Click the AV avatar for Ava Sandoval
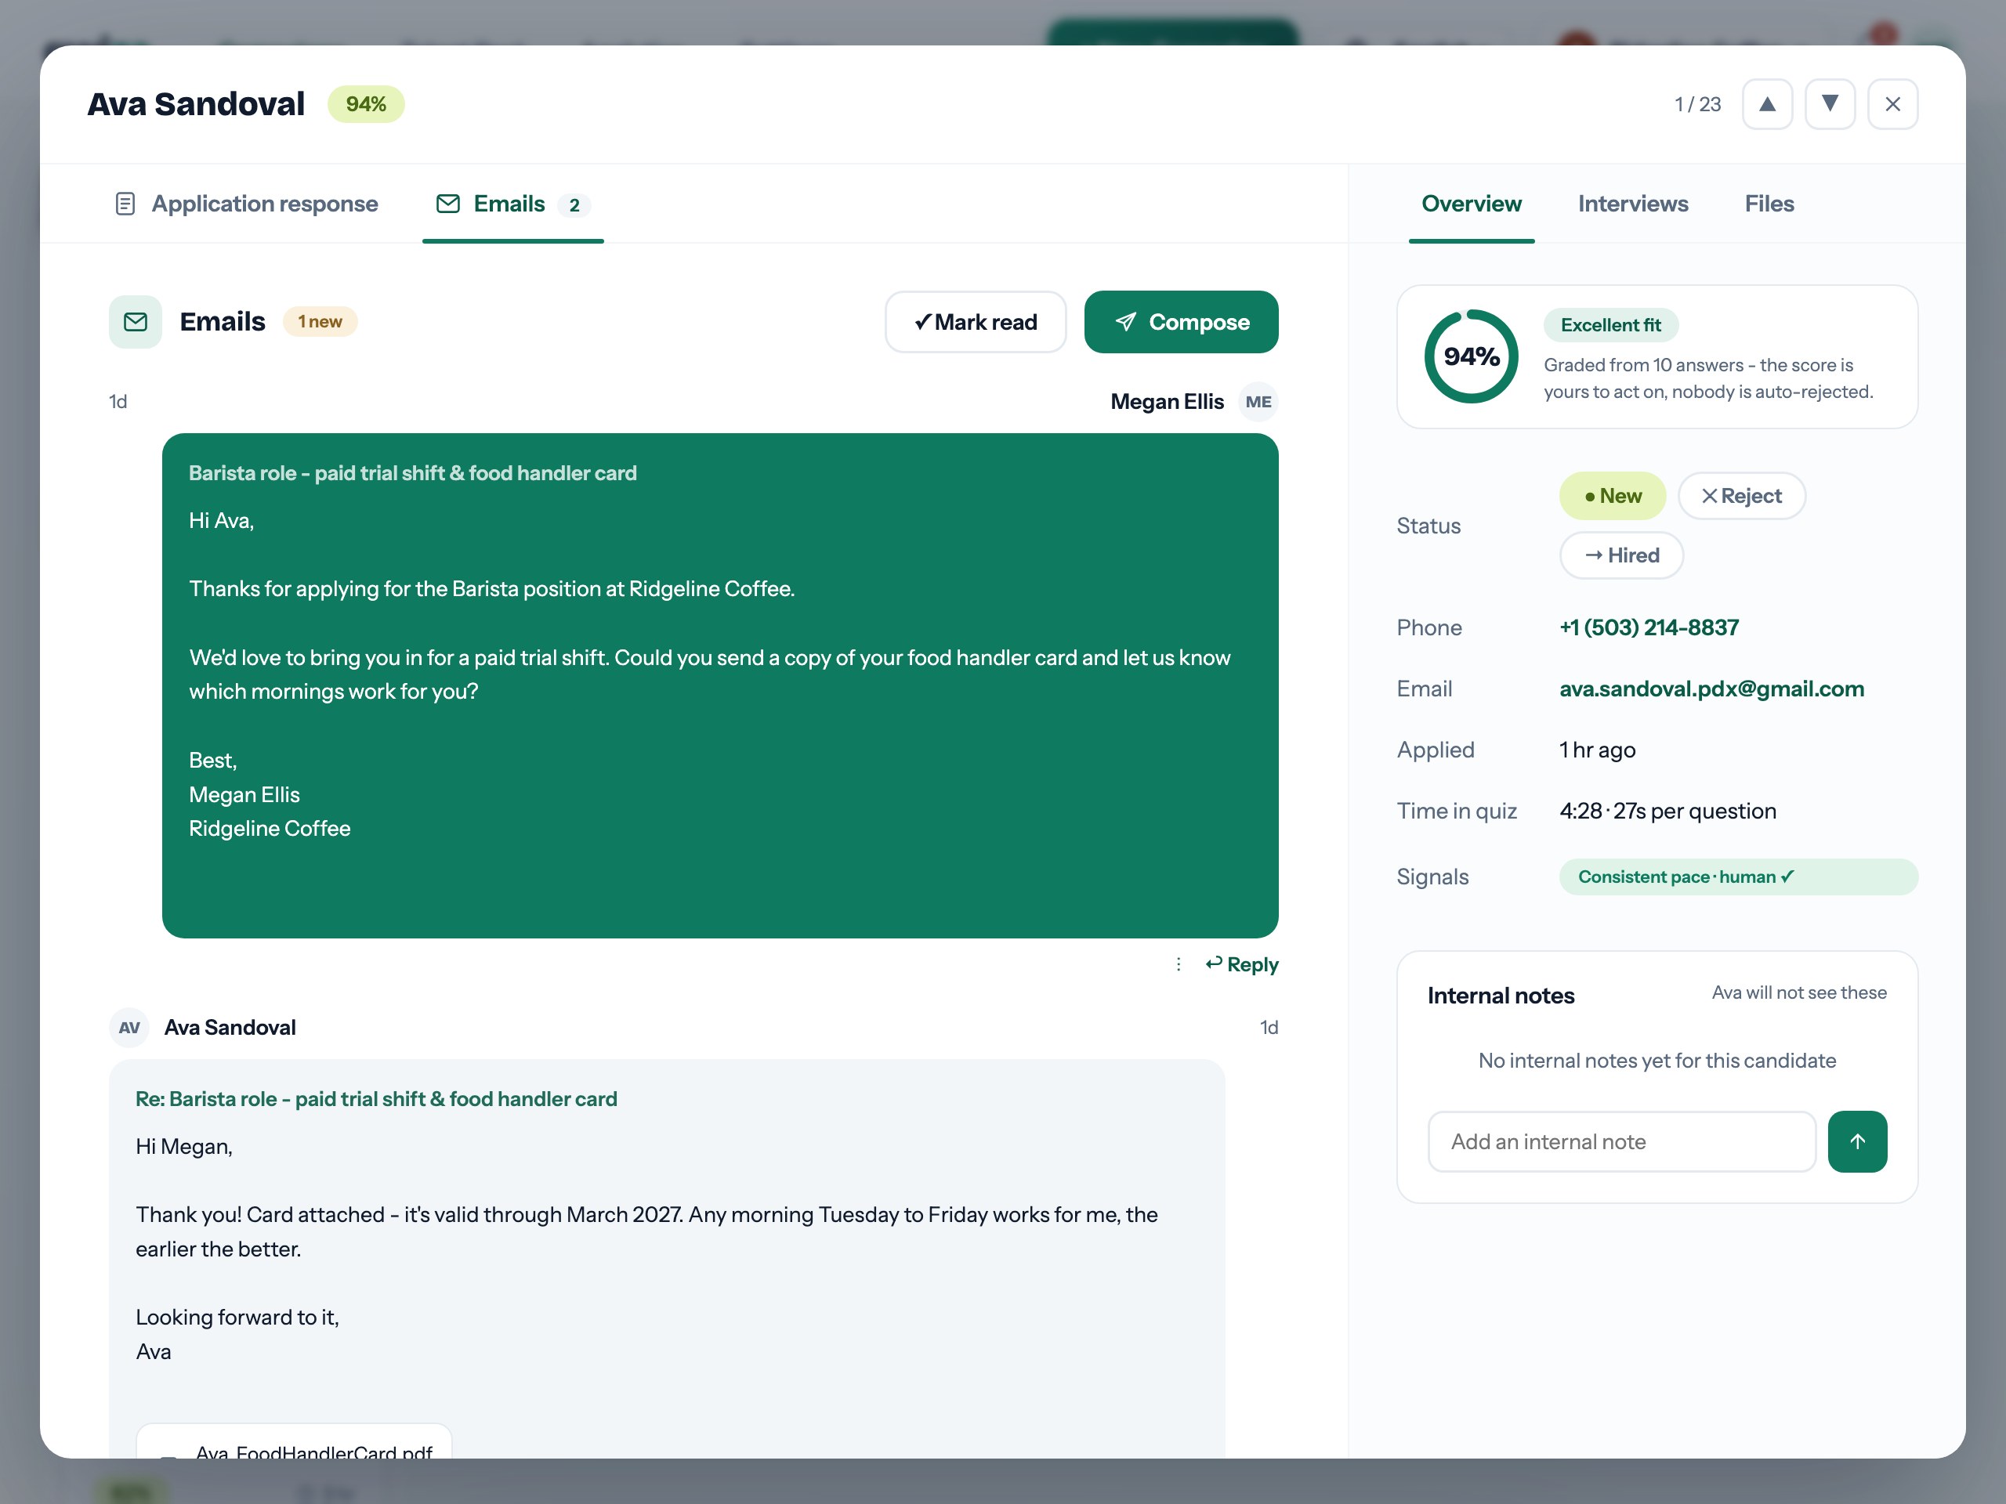Viewport: 2006px width, 1504px height. pos(129,1027)
